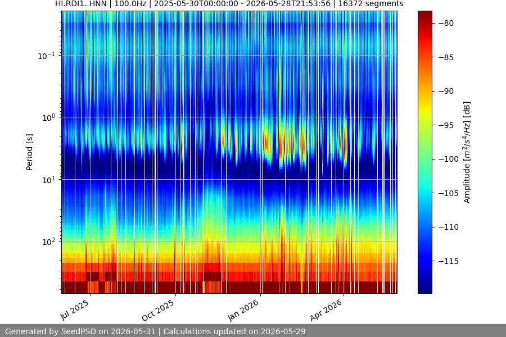Select the Apr 2026 x-axis label
Screen dimensions: 506x337
tap(326, 310)
